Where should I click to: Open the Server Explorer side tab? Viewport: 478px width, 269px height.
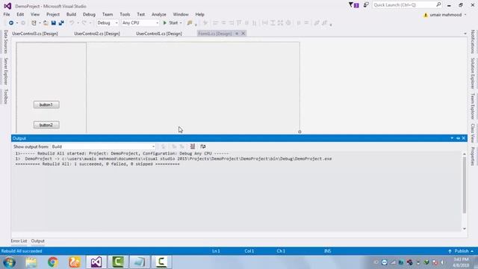[5, 72]
